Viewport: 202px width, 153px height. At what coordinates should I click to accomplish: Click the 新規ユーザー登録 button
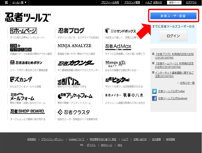click(173, 16)
